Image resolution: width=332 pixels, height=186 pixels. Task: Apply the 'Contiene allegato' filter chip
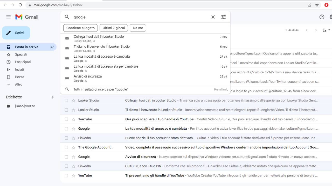coord(81,28)
